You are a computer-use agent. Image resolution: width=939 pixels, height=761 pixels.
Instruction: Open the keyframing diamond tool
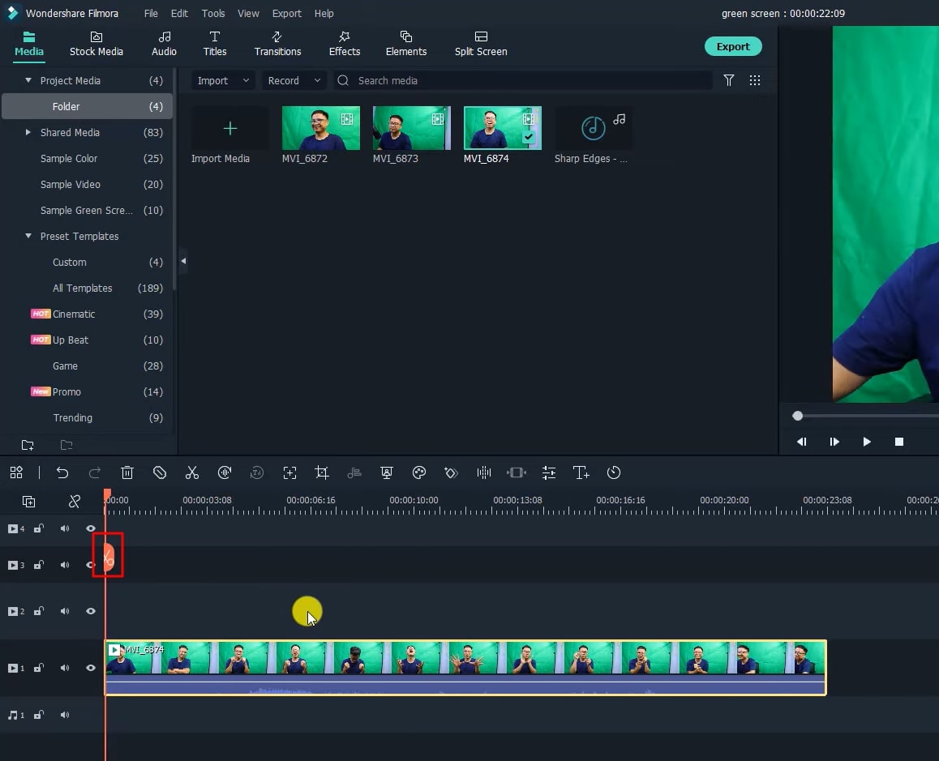(451, 472)
